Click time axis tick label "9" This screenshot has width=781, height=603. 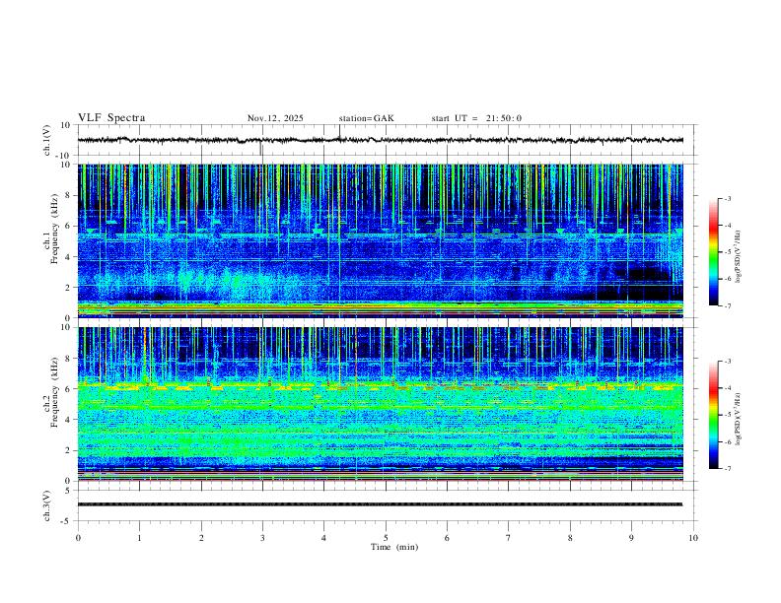coord(631,538)
